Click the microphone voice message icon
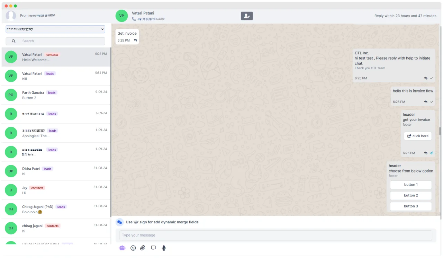The height and width of the screenshot is (258, 443). (164, 248)
